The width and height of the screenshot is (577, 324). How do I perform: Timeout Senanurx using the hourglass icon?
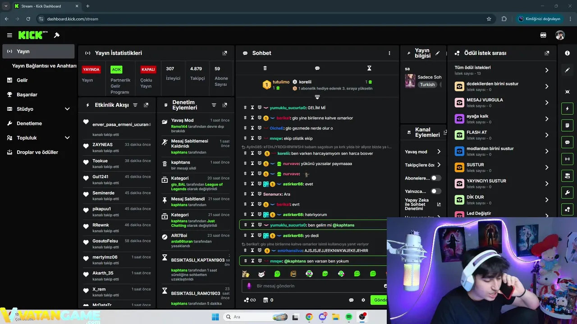coord(252,194)
